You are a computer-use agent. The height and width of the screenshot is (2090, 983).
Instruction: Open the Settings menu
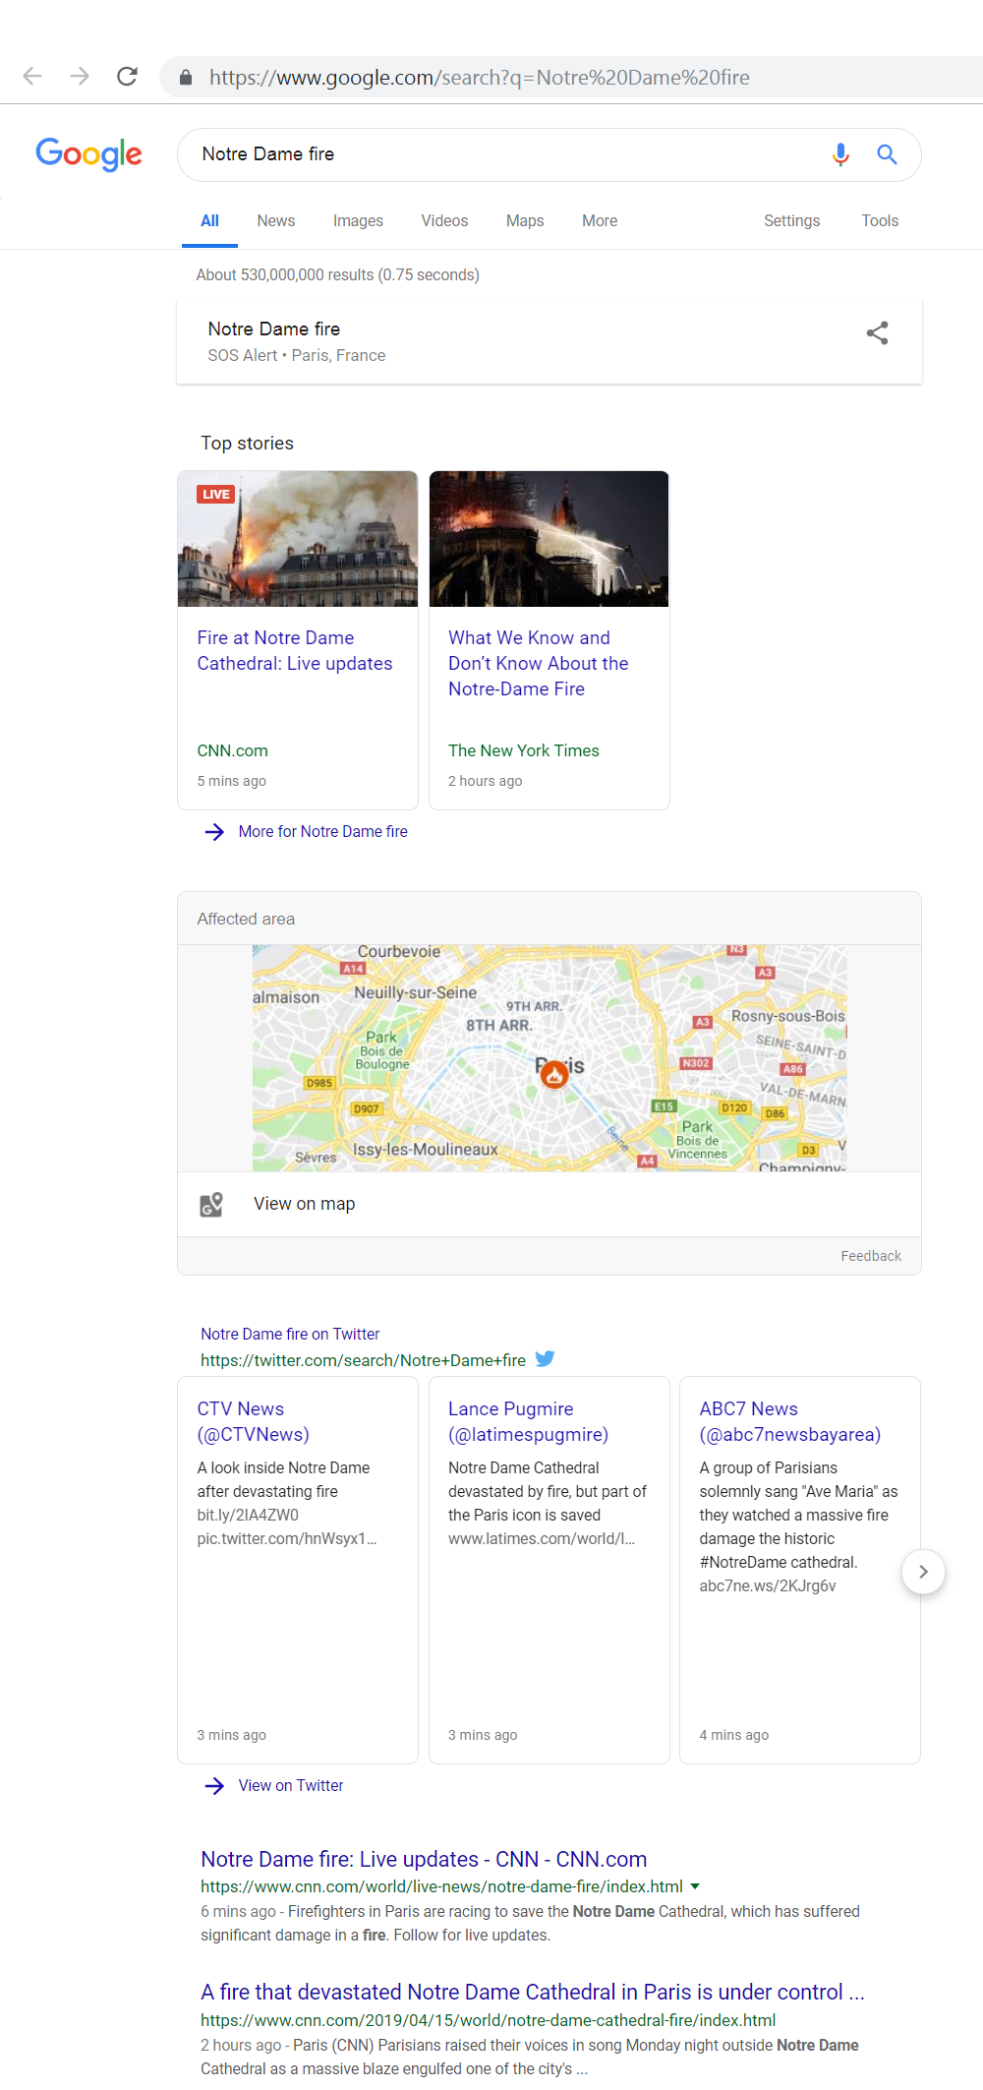(791, 221)
